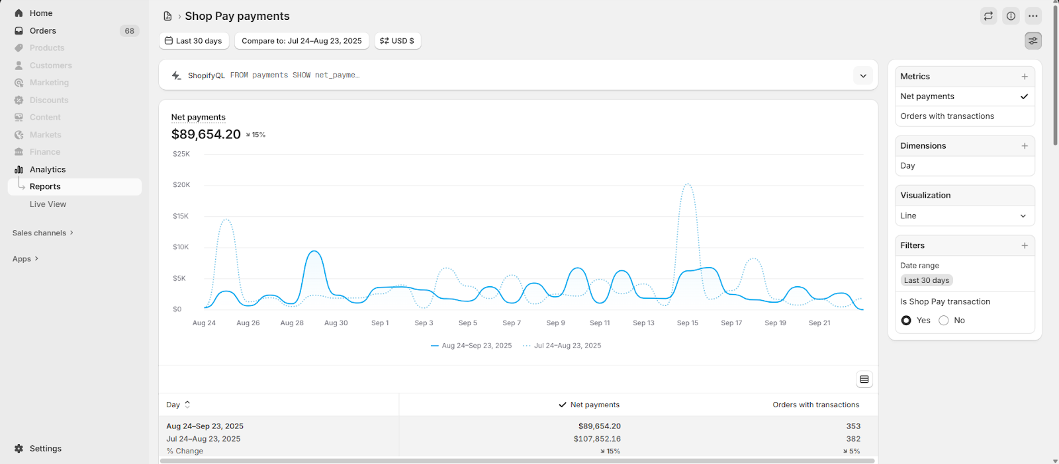Open the Last 30 days date picker
The width and height of the screenshot is (1059, 464).
coord(194,40)
